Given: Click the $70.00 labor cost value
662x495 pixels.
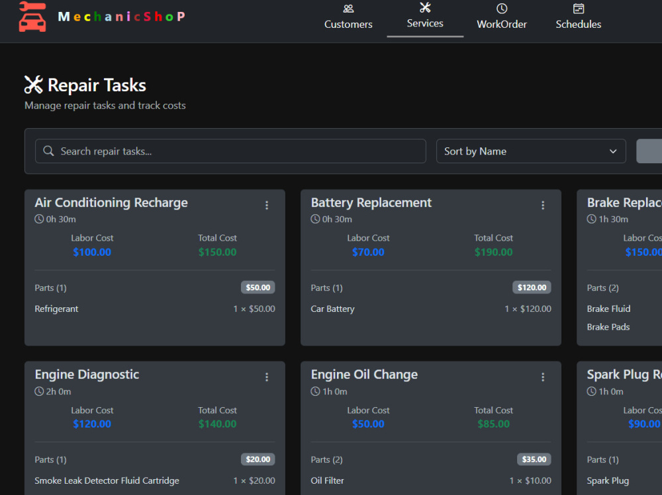Looking at the screenshot, I should 368,252.
